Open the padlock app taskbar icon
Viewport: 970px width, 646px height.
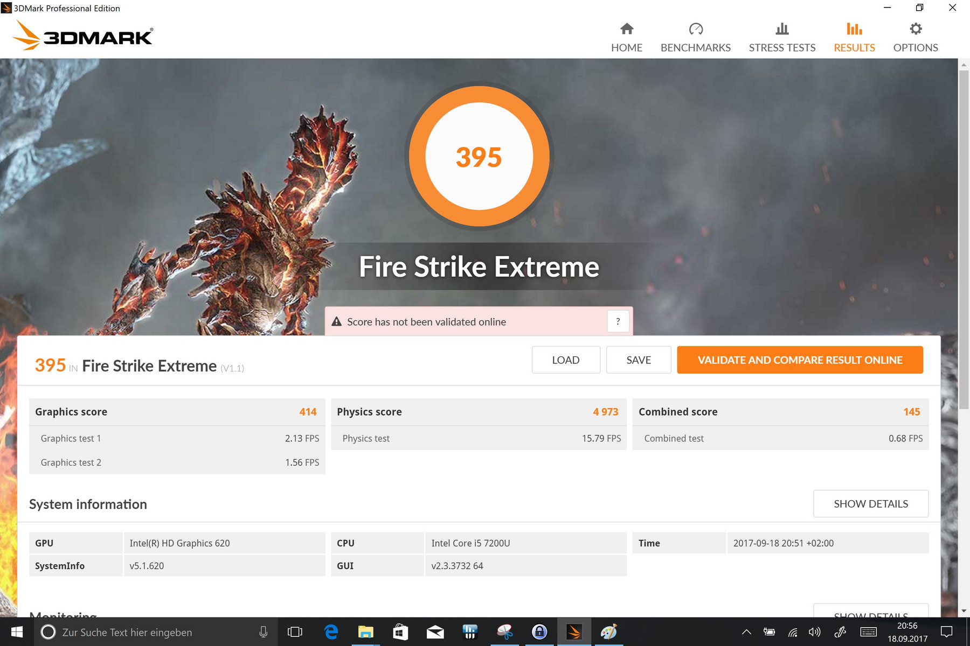click(x=539, y=632)
